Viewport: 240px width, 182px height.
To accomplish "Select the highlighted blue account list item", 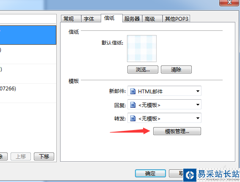I will point(28,35).
